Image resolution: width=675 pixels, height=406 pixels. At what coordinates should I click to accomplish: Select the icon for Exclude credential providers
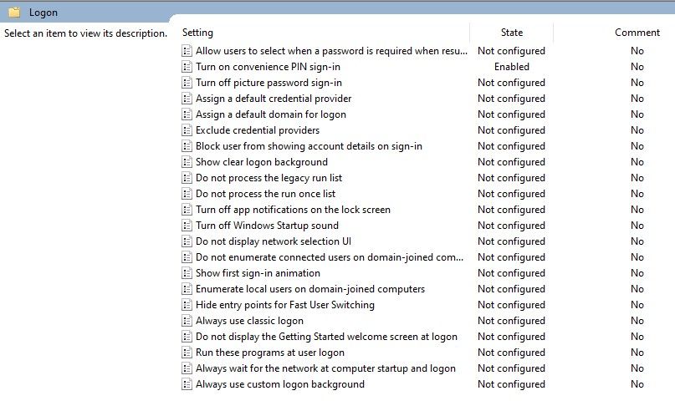click(187, 130)
